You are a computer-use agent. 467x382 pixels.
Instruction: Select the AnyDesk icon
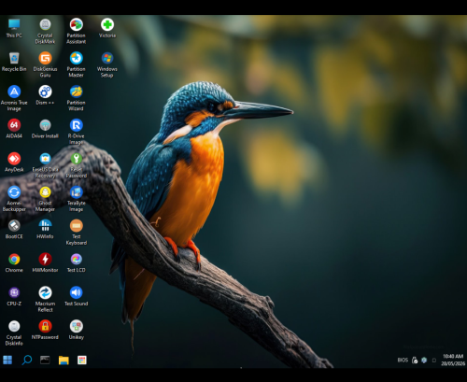14,162
